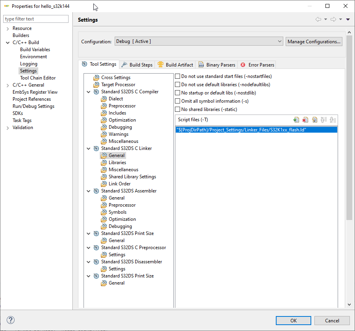Viewport: 355px width, 331px height.
Task: Expand the Resource section in the sidebar
Action: 8,28
